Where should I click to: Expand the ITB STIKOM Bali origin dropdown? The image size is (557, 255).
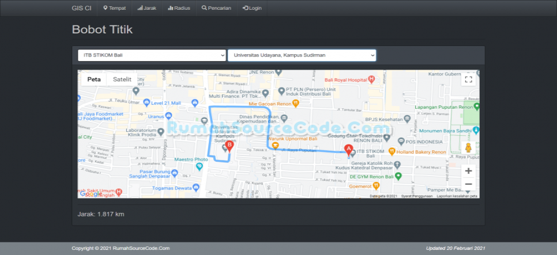pos(152,55)
